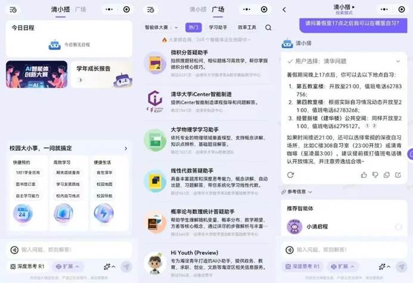Viewport: 413px width, 283px height.
Task: Select 清小搭 tab in left home screen
Action: click(x=61, y=10)
